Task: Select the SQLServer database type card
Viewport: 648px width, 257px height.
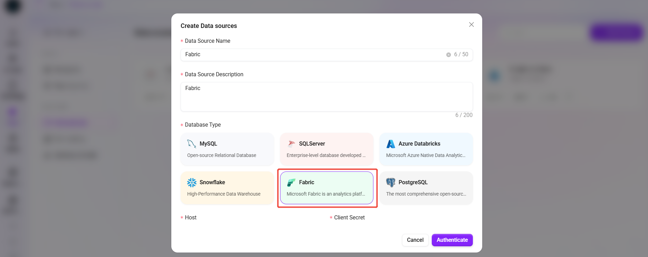Action: tap(327, 149)
